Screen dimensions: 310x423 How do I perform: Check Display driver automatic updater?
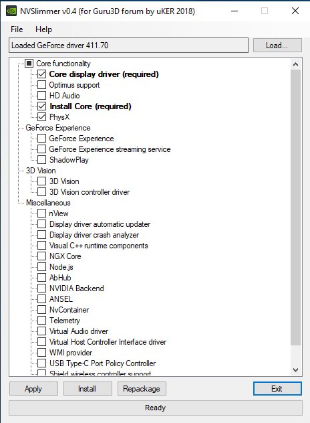tap(41, 224)
